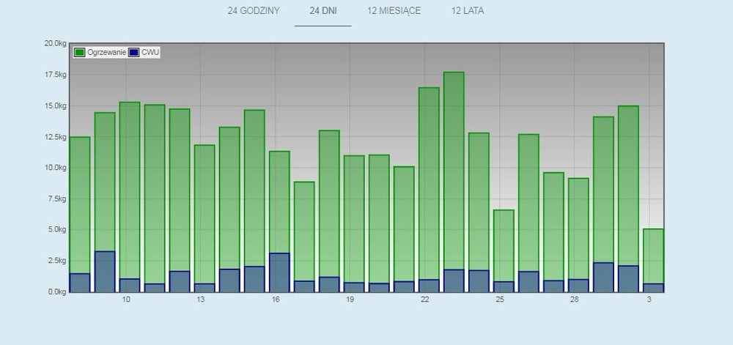Pick the green heating bar for day 19
This screenshot has width=733, height=345.
pos(353,220)
